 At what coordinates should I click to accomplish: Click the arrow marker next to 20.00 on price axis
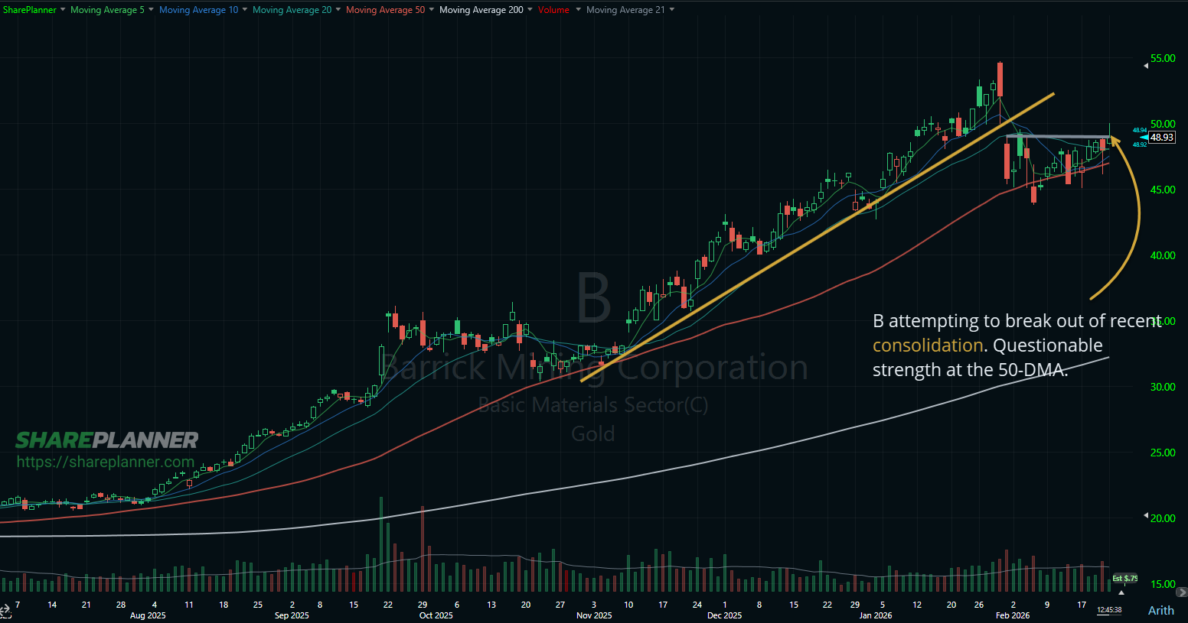click(1145, 516)
